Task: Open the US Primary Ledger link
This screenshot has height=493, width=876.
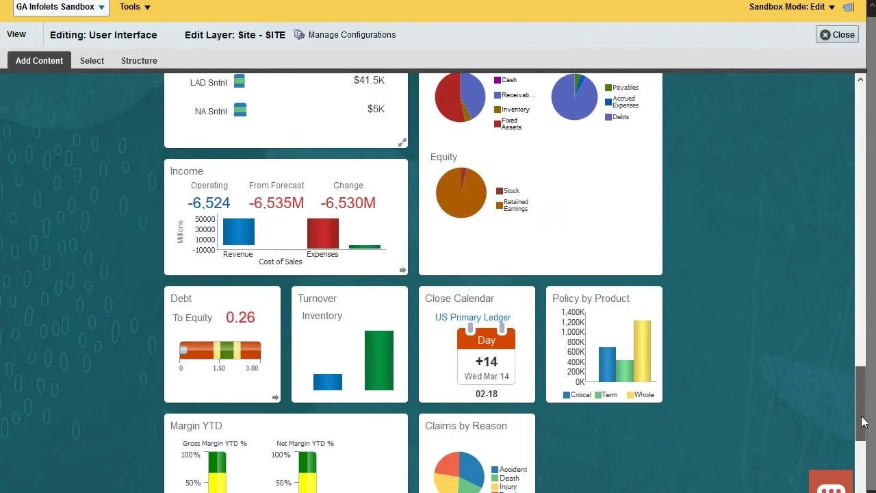Action: pos(473,318)
